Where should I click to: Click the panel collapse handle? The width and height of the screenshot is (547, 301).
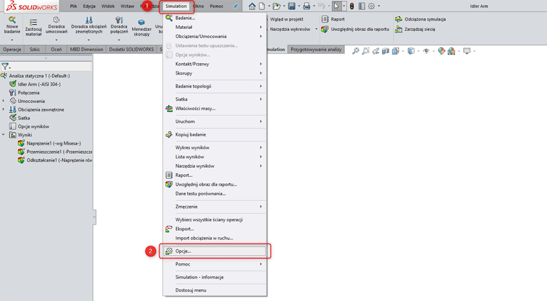coord(94,217)
